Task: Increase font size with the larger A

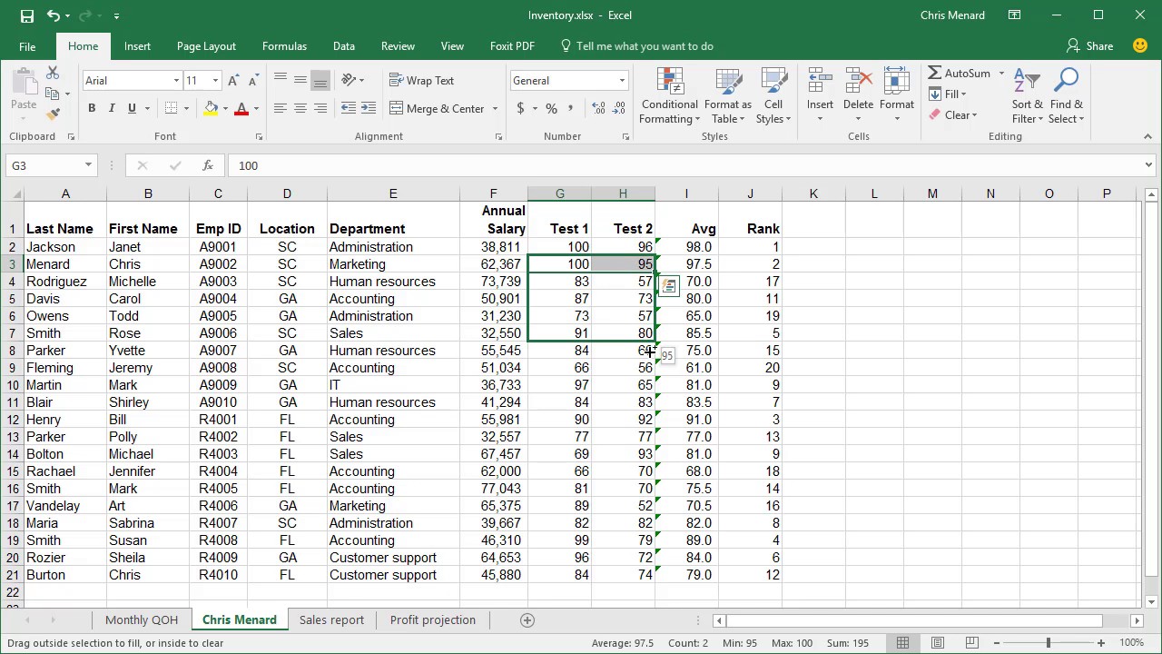Action: pos(233,81)
